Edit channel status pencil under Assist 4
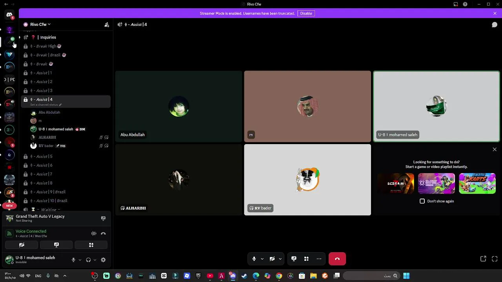The width and height of the screenshot is (502, 282). pyautogui.click(x=60, y=105)
